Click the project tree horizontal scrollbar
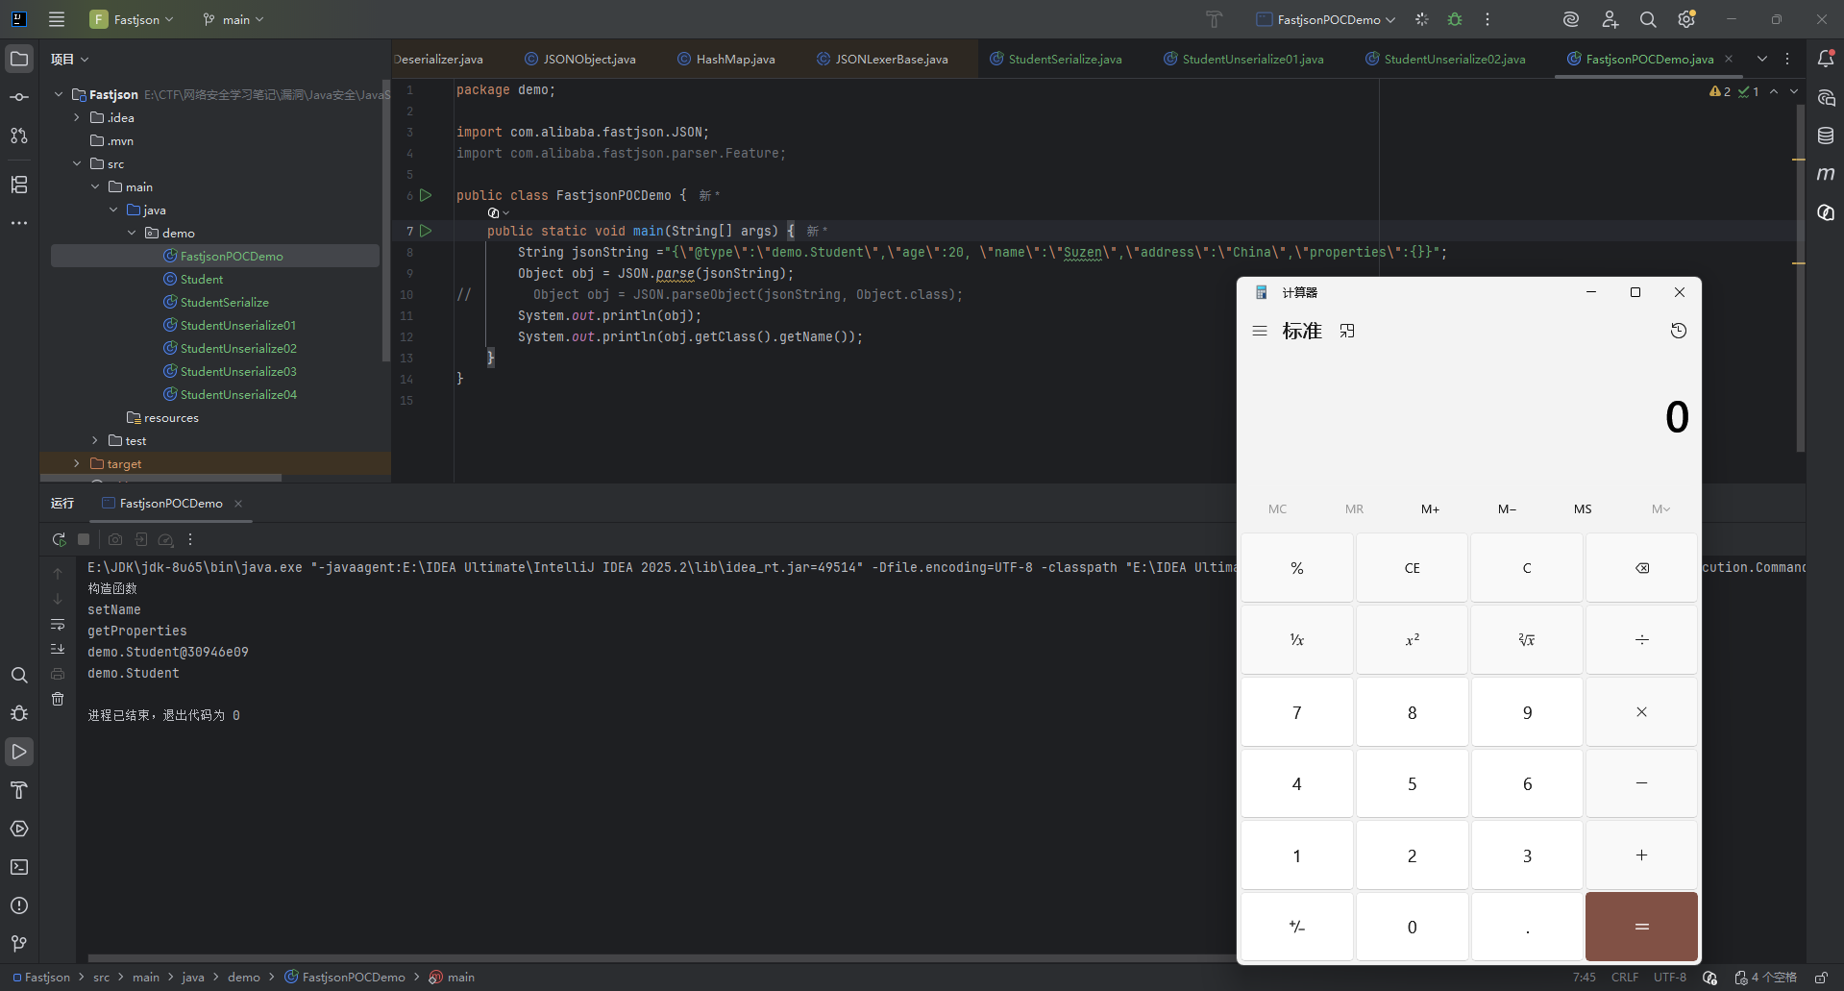 pos(160,477)
